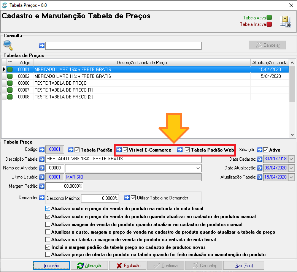This screenshot has height=272, width=297.
Task: Click the Margem Padrão percentage field
Action: tap(64, 186)
